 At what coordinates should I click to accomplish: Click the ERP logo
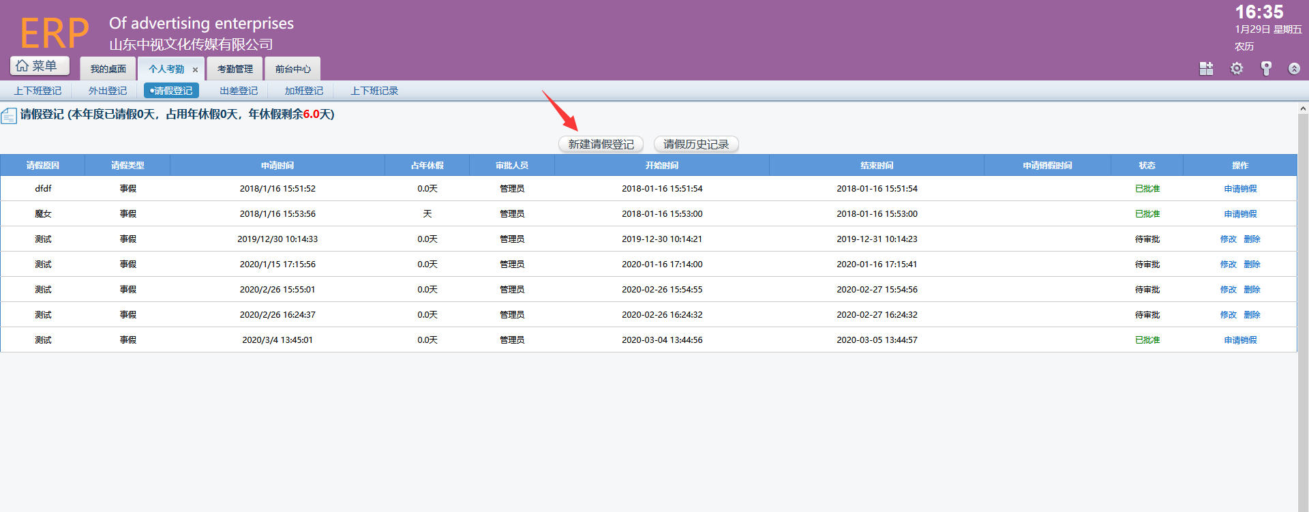55,33
